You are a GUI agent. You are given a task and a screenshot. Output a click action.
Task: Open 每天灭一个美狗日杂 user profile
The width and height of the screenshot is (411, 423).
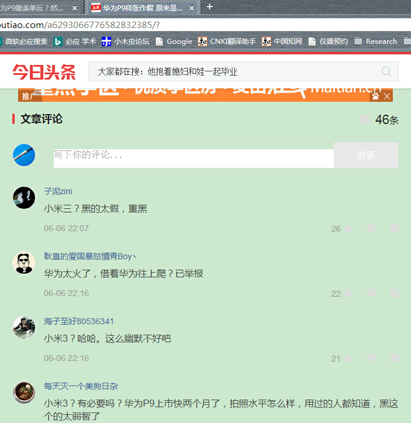[81, 386]
